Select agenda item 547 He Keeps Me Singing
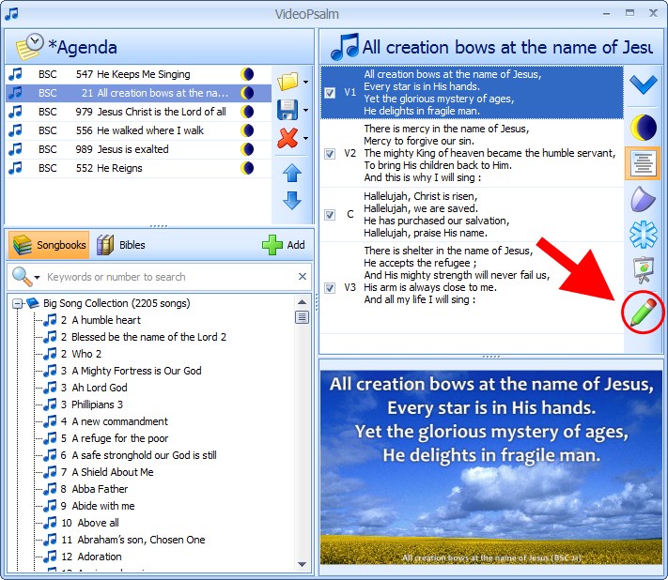The width and height of the screenshot is (668, 580). [x=138, y=74]
